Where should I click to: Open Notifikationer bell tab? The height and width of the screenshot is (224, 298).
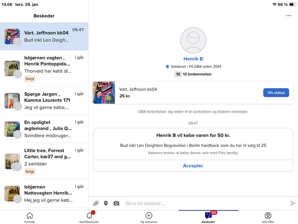[x=89, y=218]
